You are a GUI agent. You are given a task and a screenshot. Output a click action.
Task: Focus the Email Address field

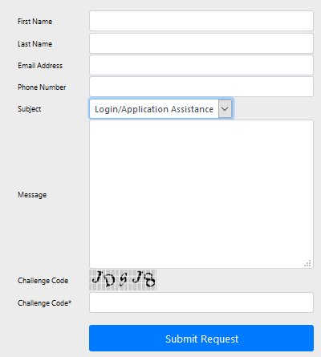[201, 65]
